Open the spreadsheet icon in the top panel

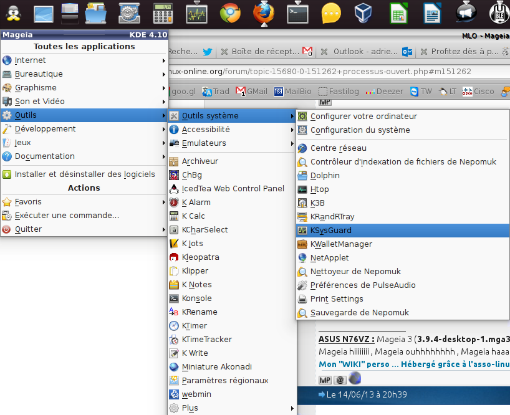(398, 14)
